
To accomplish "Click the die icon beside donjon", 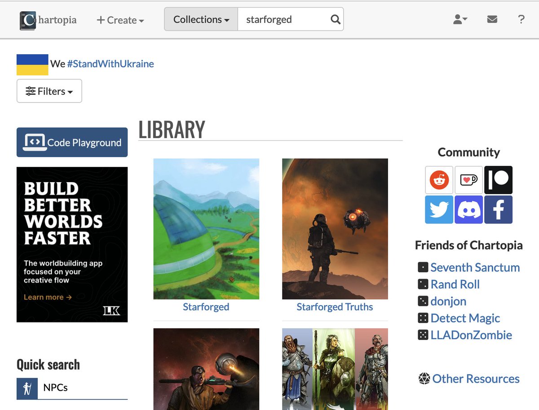I will (423, 301).
